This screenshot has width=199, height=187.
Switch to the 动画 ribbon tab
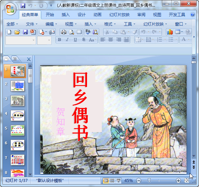97,15
